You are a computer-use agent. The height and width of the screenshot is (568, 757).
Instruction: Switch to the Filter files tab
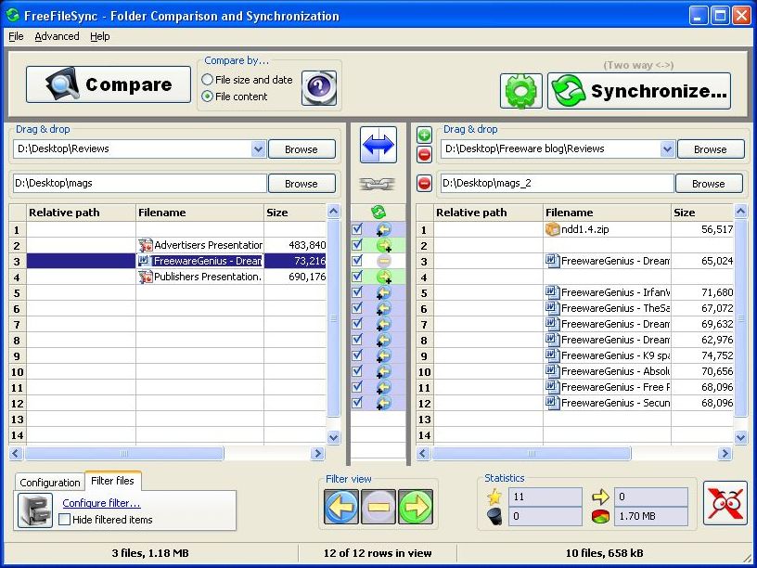[112, 481]
